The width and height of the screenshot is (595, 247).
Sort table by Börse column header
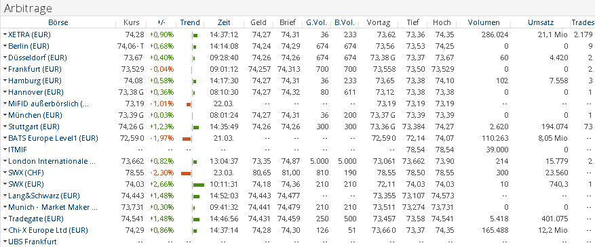tap(58, 22)
